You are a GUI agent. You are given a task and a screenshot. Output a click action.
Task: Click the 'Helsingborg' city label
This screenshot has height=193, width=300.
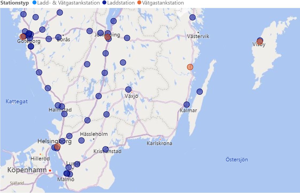(x=54, y=141)
